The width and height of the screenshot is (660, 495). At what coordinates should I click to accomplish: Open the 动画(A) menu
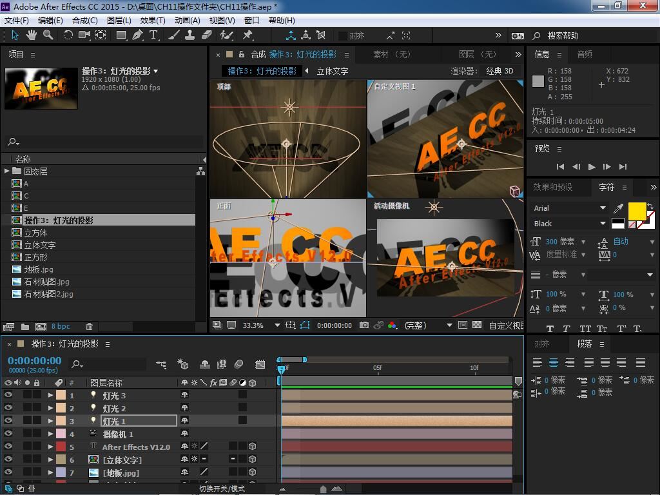(x=188, y=20)
